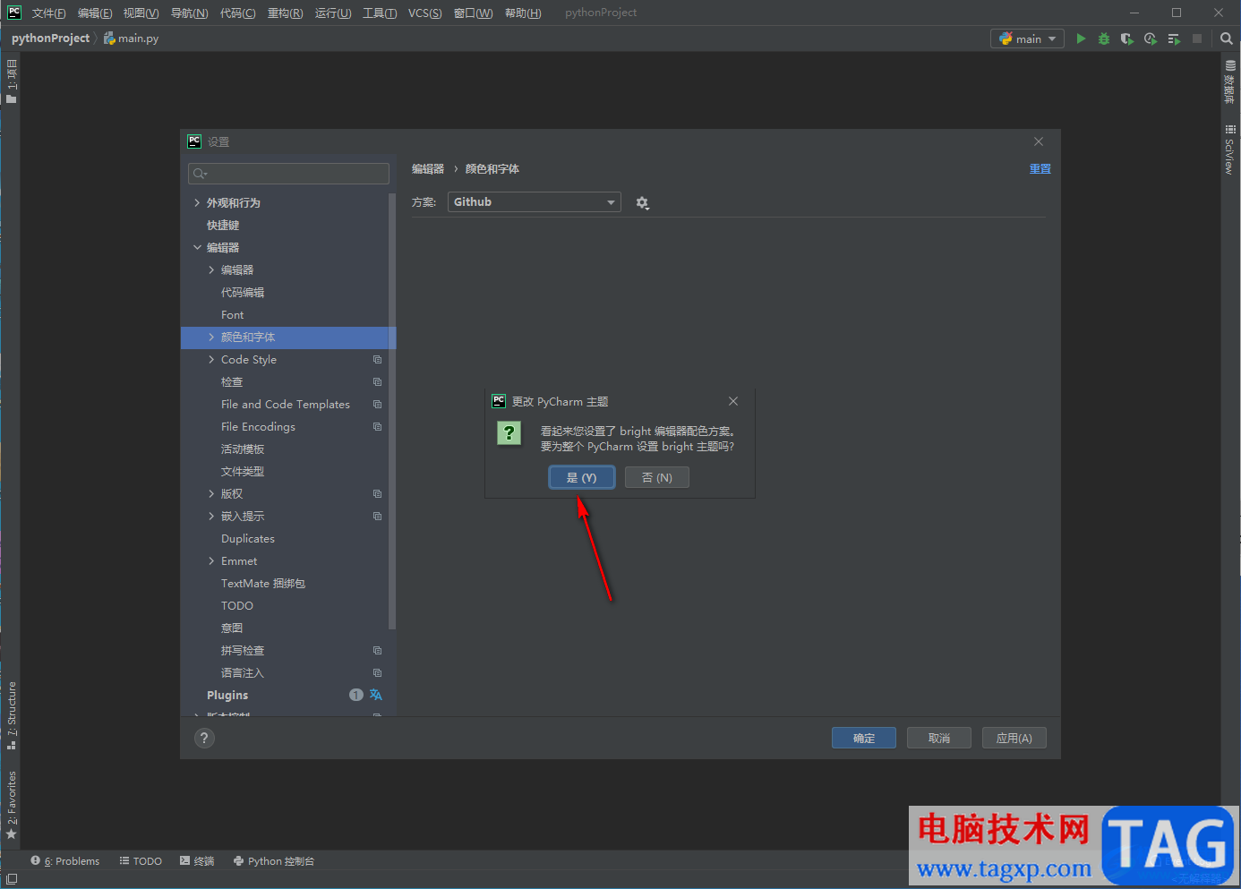Open Search Everywhere magnifier icon
The image size is (1241, 889).
pos(1227,38)
